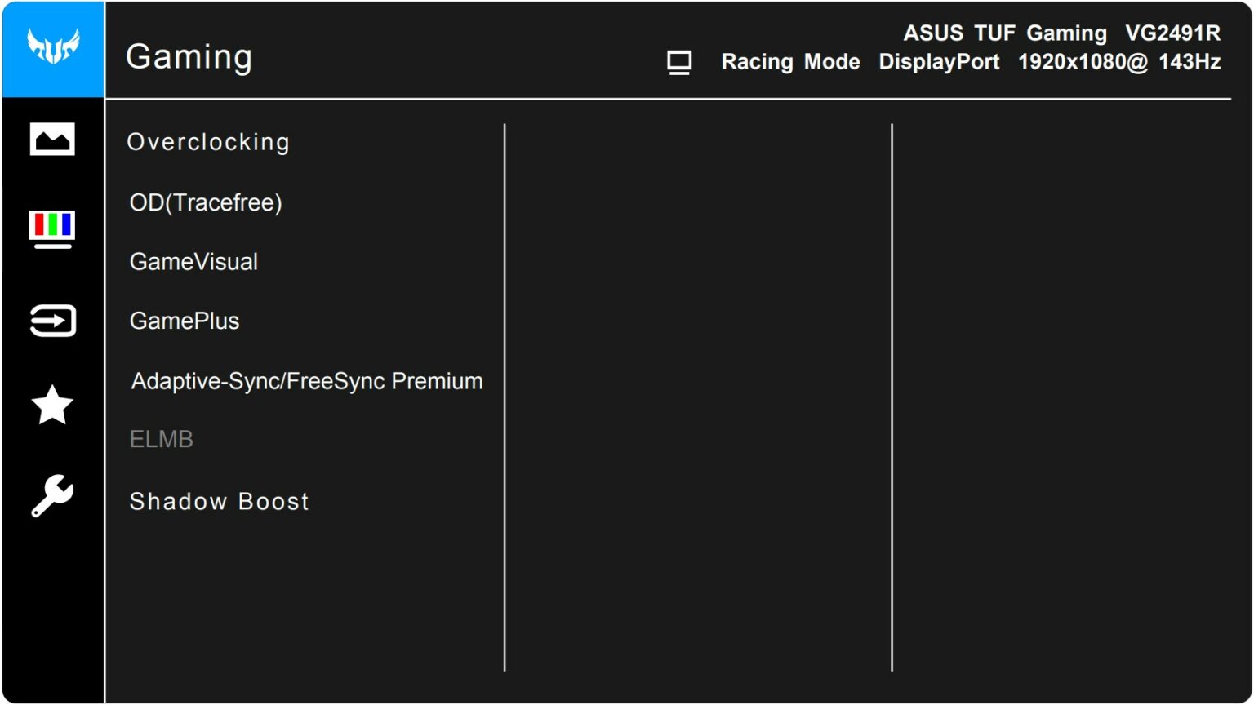Toggle the ELMB setting

click(161, 439)
